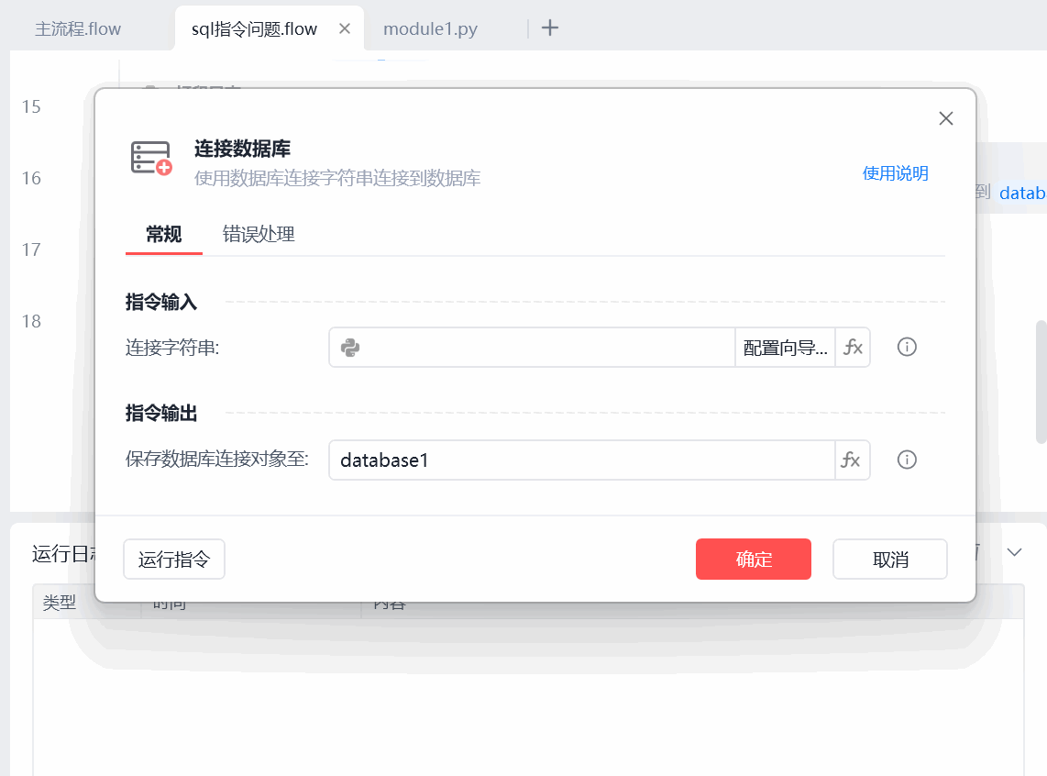Toggle fx expression mode for 保存数据库连接对象至
The width and height of the screenshot is (1047, 776).
(852, 460)
